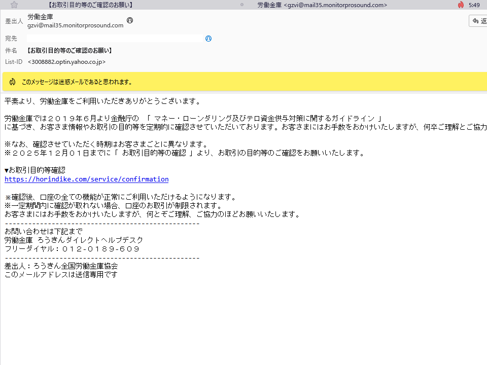Click the freedial number ０１２－０１８９－６０９
The width and height of the screenshot is (487, 365).
point(99,248)
